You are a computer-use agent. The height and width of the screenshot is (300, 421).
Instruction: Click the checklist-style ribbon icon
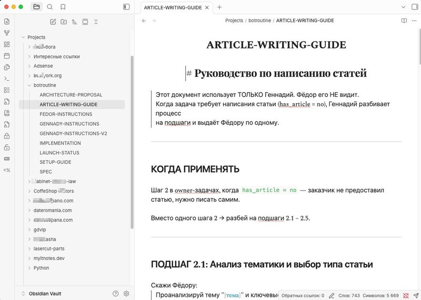pyautogui.click(x=7, y=90)
